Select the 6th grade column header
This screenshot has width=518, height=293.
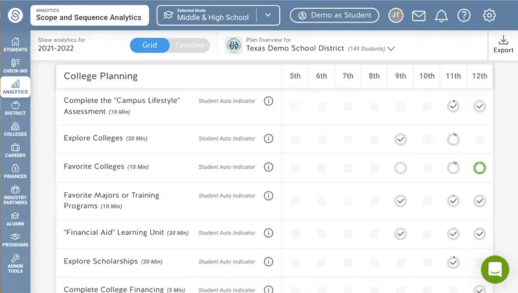click(321, 76)
